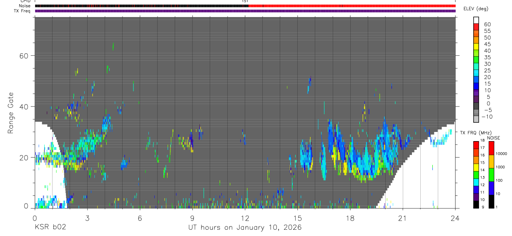Pick the yellow segment of the ELEV colorbar
This screenshot has height=236, width=512.
477,47
